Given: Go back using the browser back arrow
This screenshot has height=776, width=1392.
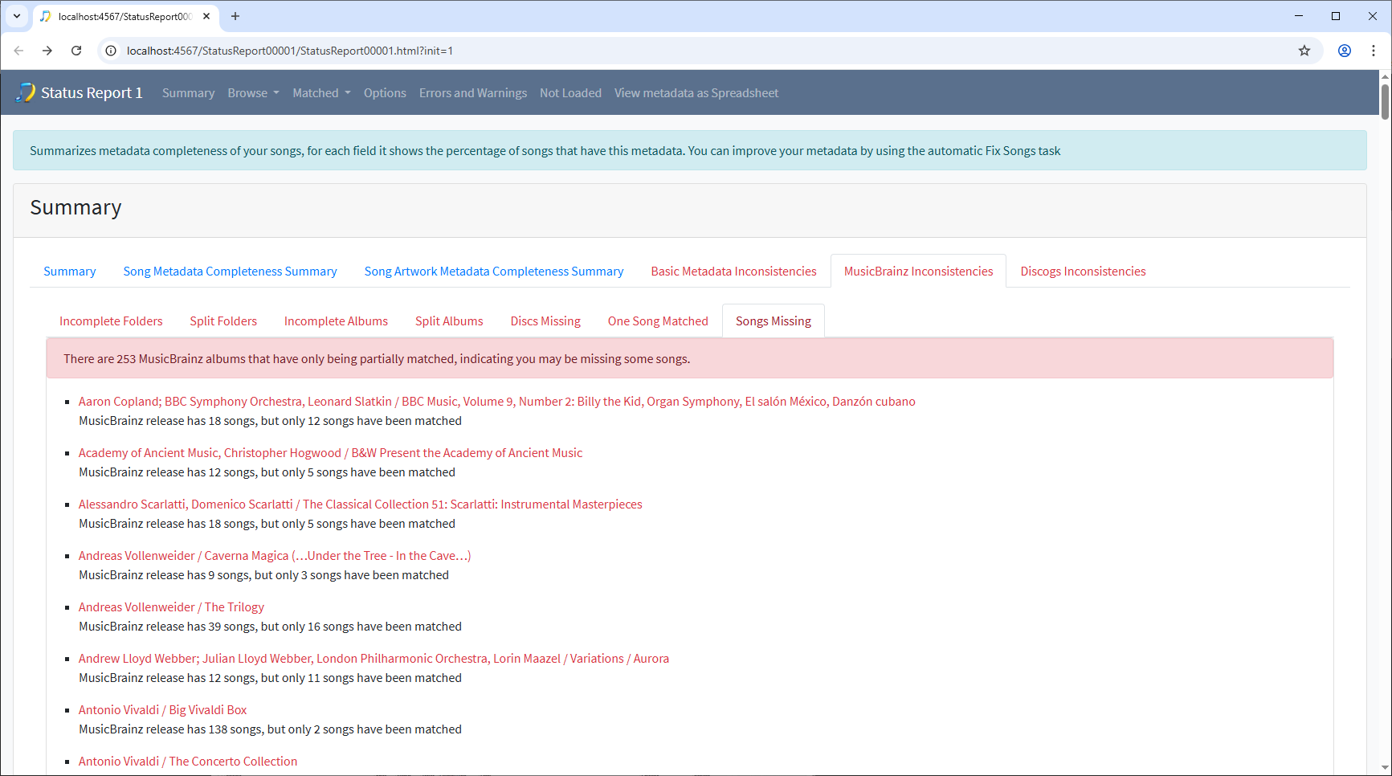Looking at the screenshot, I should (x=18, y=51).
